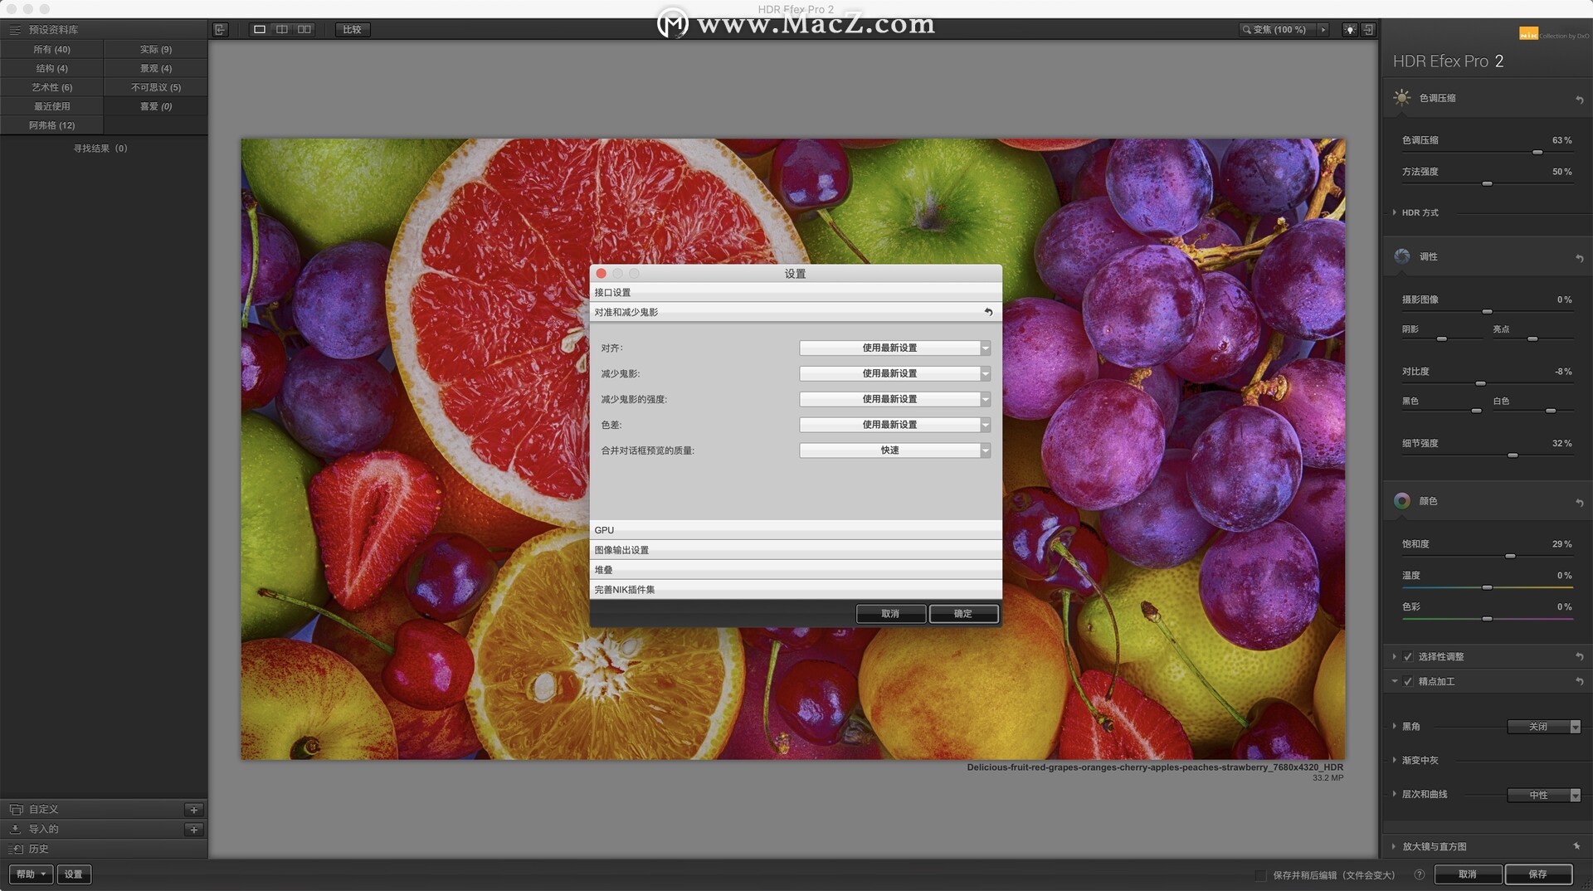
Task: Click the magnifier icon beside 变焦 (100 %)
Action: pos(1246,29)
